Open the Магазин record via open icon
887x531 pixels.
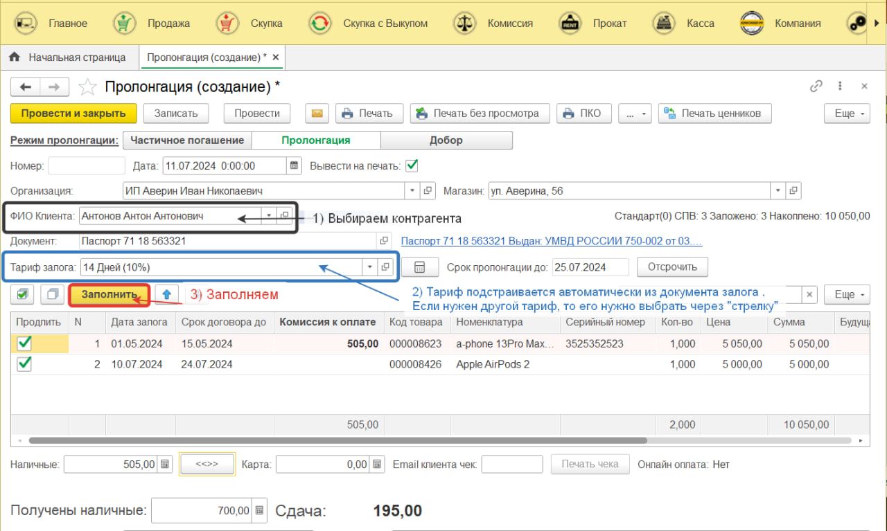pos(793,190)
